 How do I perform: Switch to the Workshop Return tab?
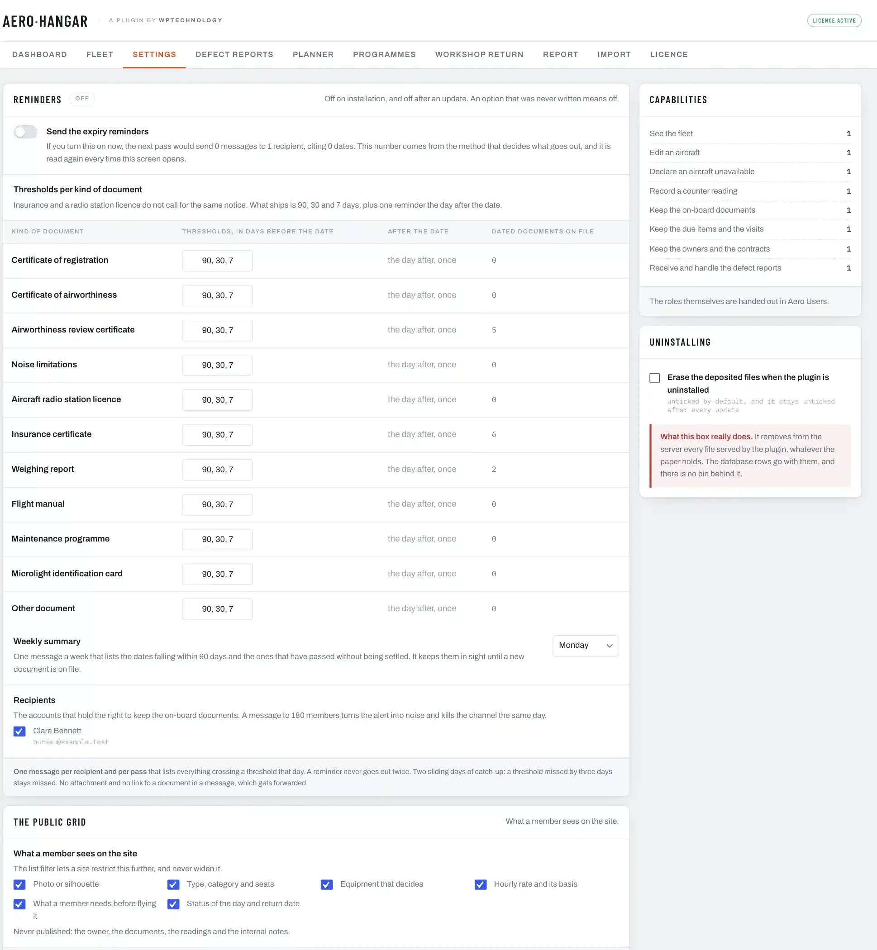479,55
